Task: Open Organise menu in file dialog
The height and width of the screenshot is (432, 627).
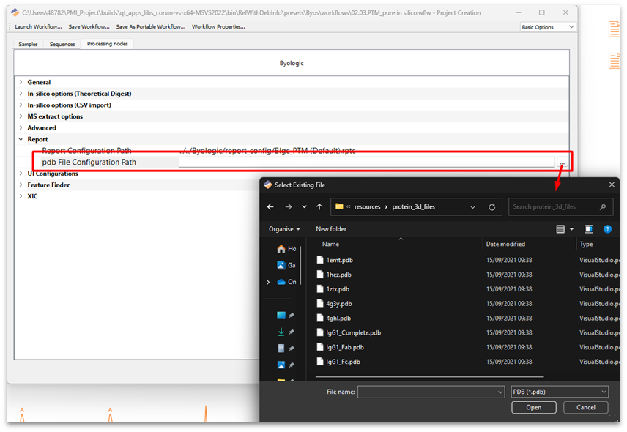Action: click(284, 229)
